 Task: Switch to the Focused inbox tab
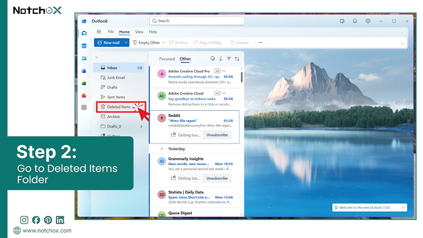167,59
